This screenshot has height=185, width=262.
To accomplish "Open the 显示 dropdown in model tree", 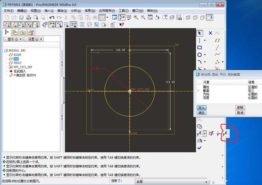I will [x=13, y=39].
